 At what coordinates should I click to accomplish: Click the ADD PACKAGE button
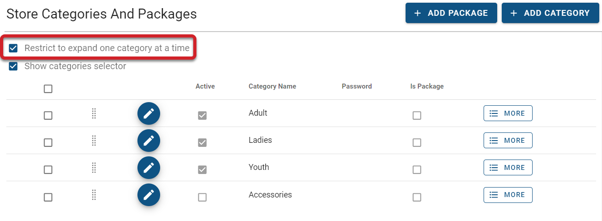click(x=451, y=13)
